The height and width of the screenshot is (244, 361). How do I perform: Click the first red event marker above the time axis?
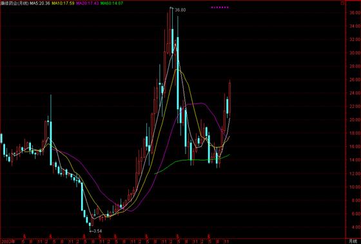[25, 236]
